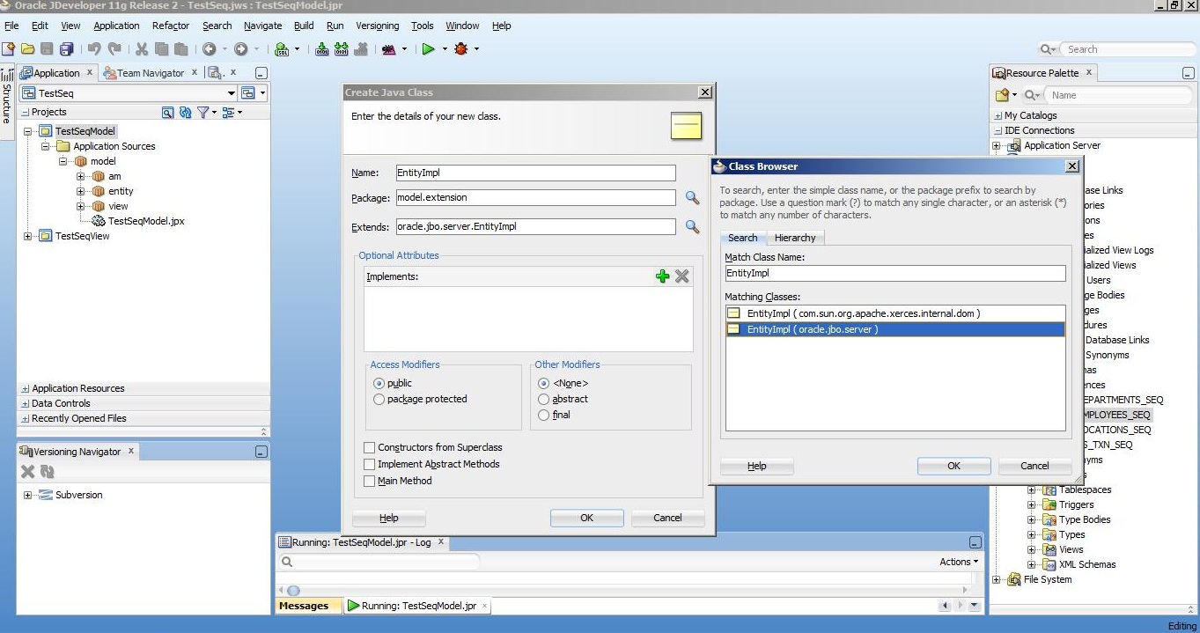Viewport: 1200px width, 633px height.
Task: Click the Save All toolbar icon
Action: [x=66, y=49]
